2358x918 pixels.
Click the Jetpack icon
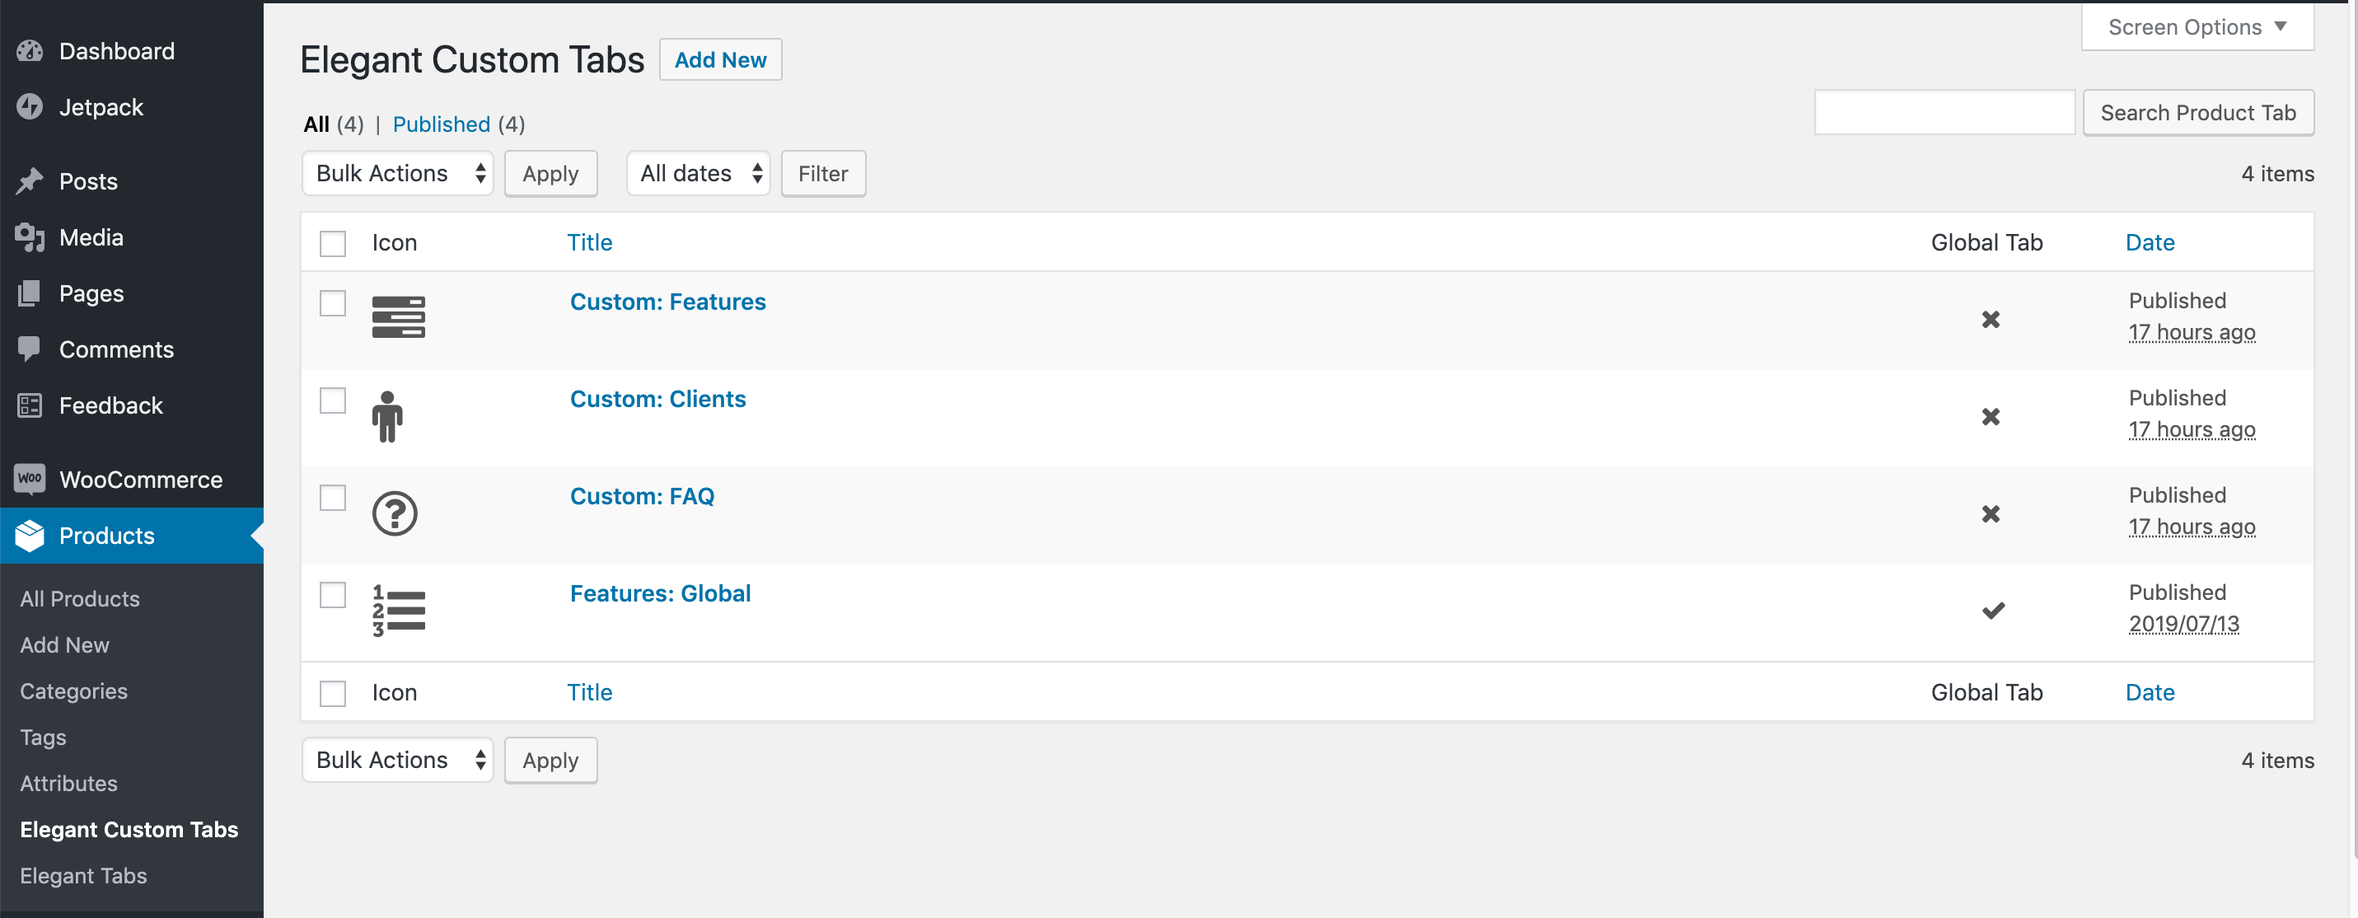pos(30,107)
